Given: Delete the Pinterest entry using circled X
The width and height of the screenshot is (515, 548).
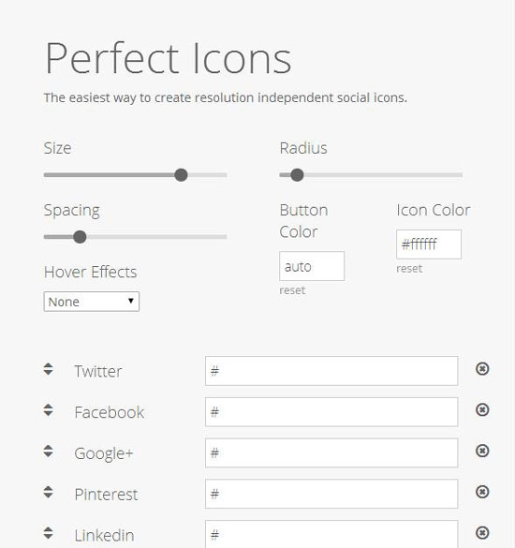Looking at the screenshot, I should 482,492.
